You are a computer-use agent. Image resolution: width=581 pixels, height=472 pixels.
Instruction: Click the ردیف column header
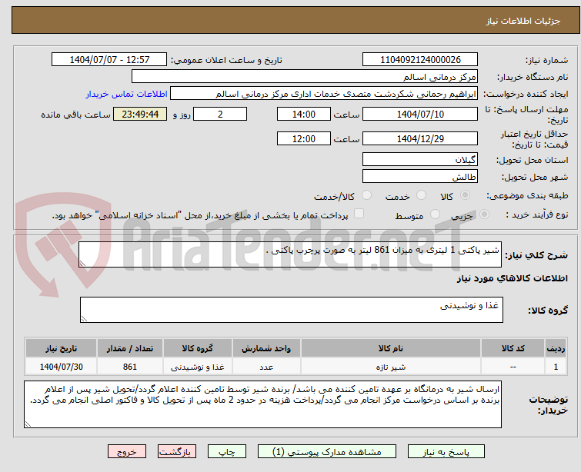pos(556,348)
